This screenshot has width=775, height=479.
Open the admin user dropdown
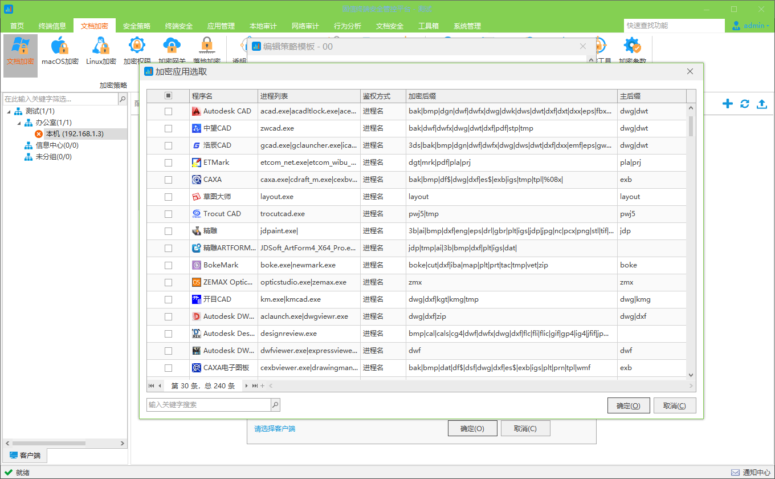coord(750,26)
